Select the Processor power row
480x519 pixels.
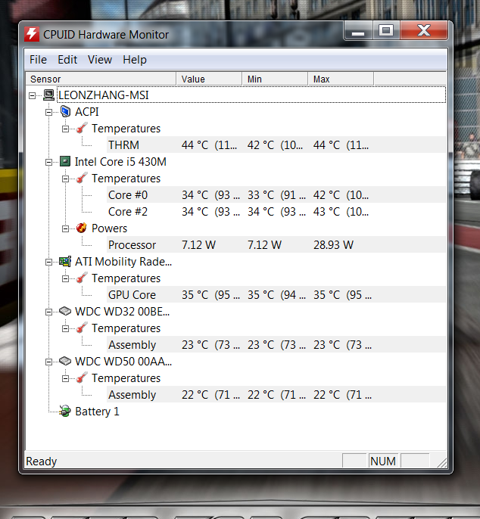pyautogui.click(x=276, y=245)
